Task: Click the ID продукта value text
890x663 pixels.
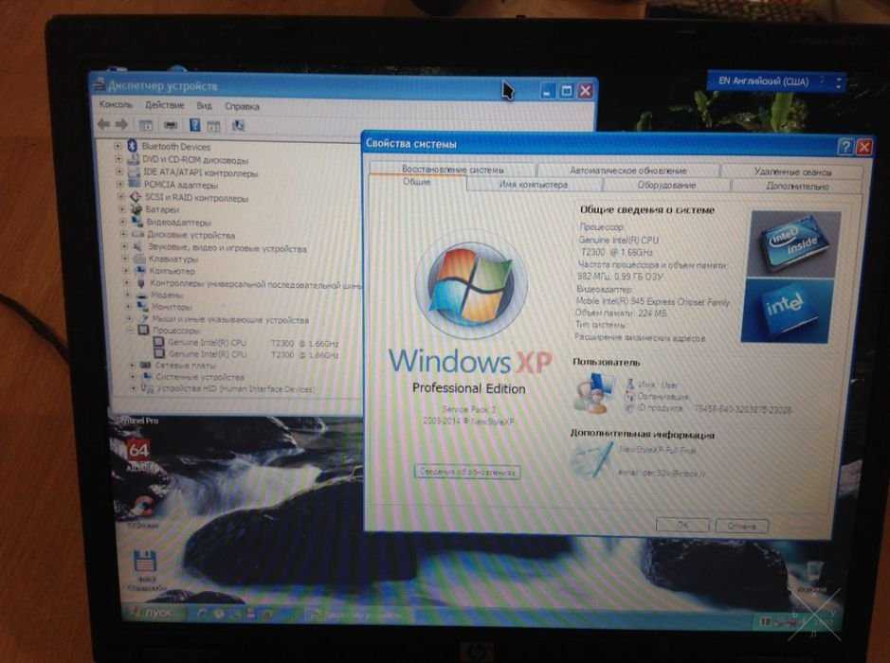Action: coord(742,409)
